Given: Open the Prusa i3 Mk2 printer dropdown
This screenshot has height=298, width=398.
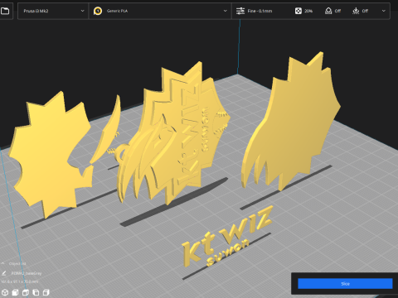Looking at the screenshot, I should [53, 11].
